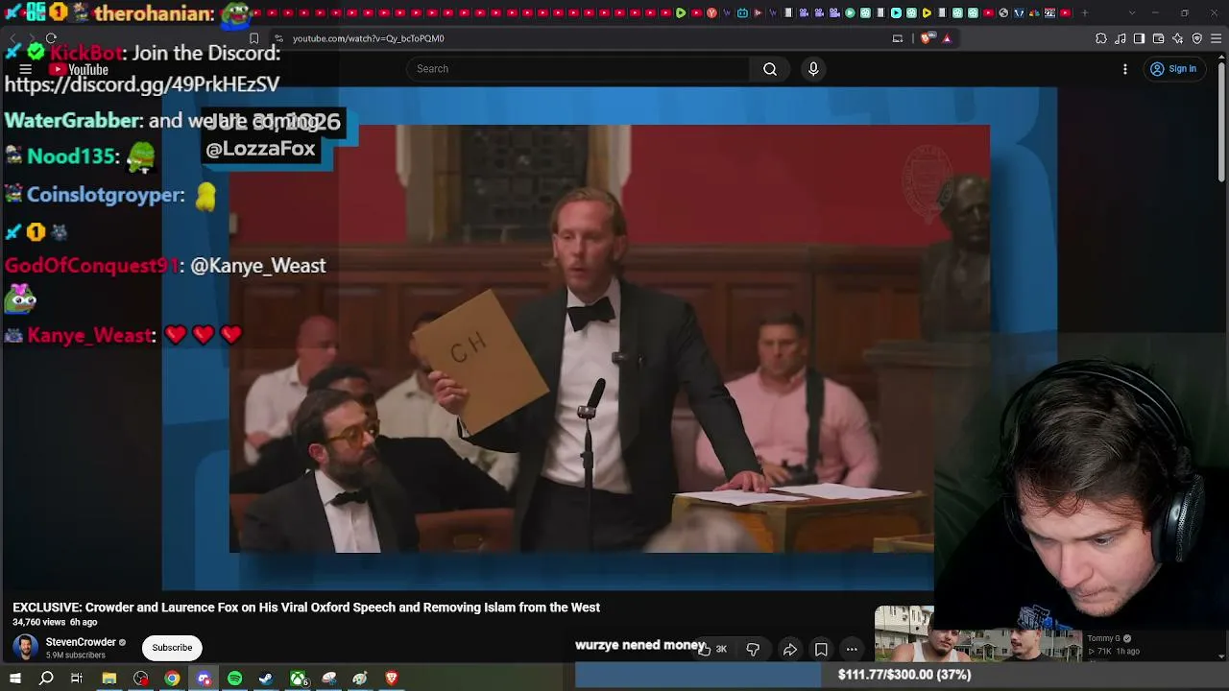1229x691 pixels.
Task: Dislike the video with thumbs down
Action: pyautogui.click(x=753, y=650)
